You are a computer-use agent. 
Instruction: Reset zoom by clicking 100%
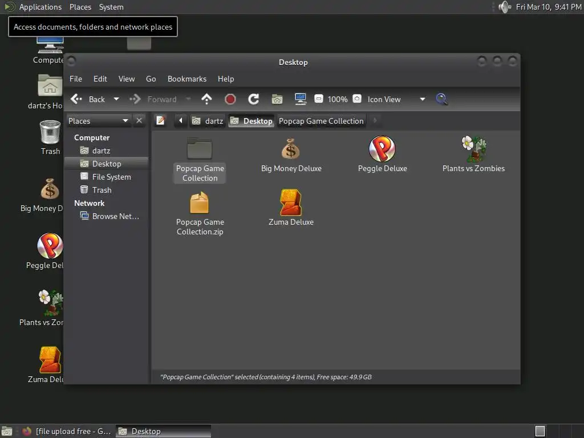pos(338,99)
